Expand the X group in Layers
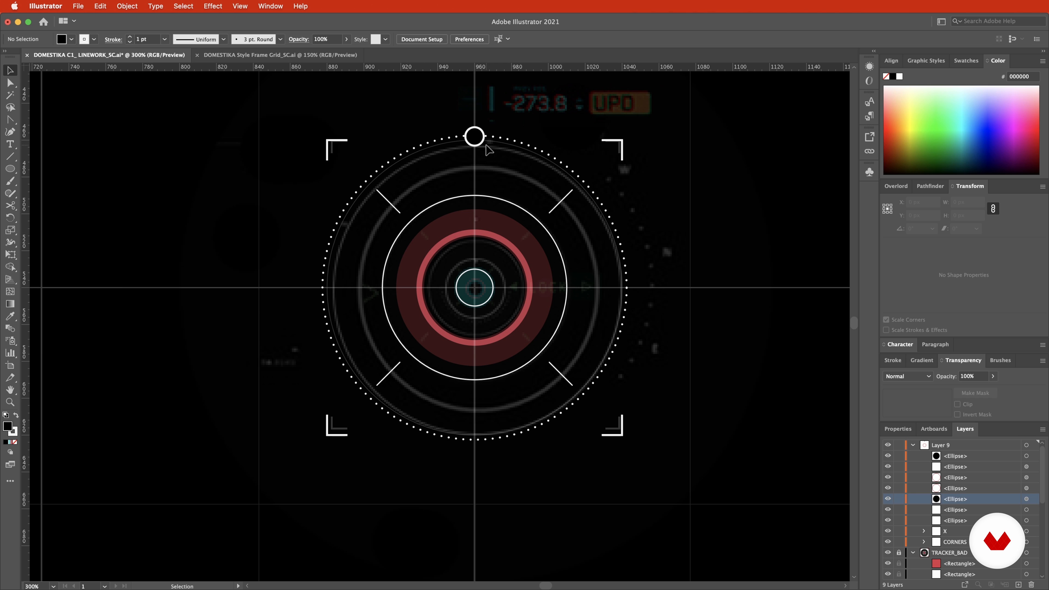Image resolution: width=1049 pixels, height=590 pixels. [924, 531]
